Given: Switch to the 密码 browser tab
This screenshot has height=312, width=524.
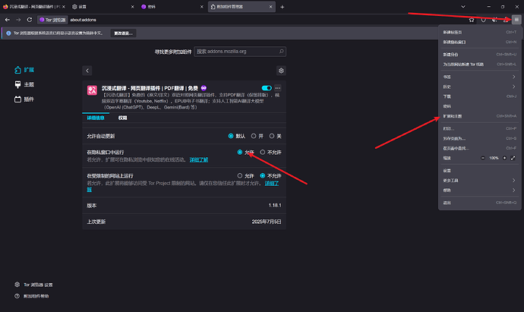Looking at the screenshot, I should [172, 7].
